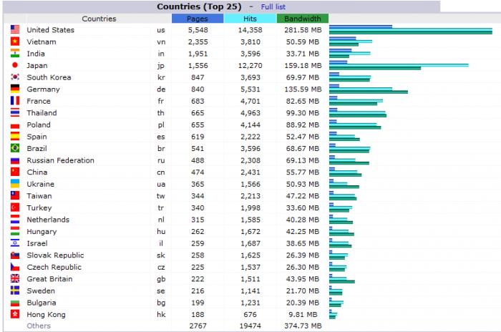Click the Germany bar graph
501x332 pixels.
(369, 89)
